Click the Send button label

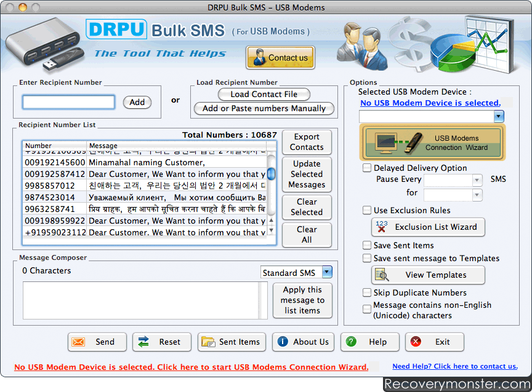coord(105,342)
